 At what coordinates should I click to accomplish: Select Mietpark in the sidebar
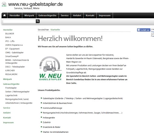pos(8,79)
